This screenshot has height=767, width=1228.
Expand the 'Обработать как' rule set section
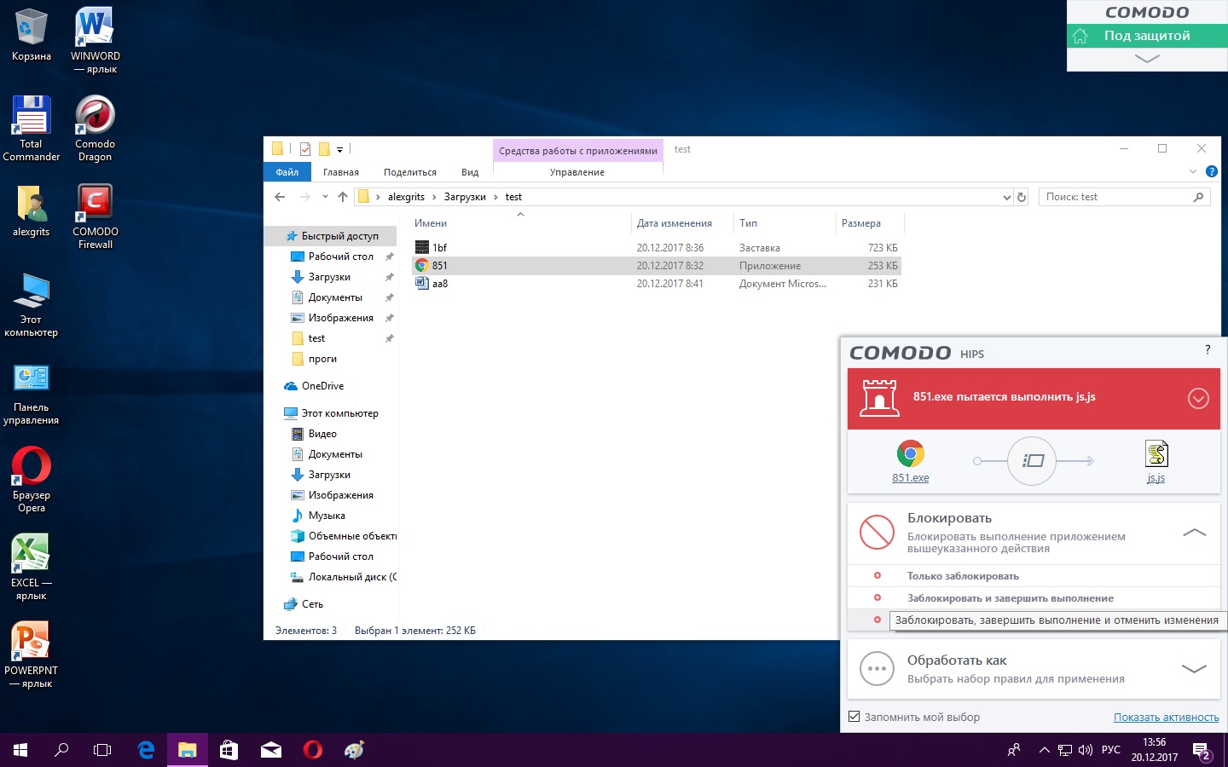click(x=1194, y=669)
